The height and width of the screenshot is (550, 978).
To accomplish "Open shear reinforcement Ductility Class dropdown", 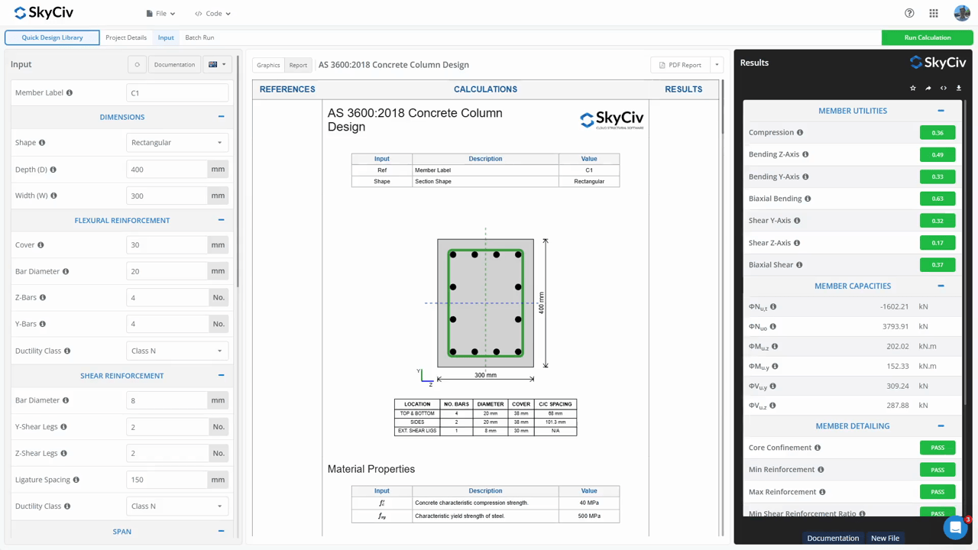I will coord(177,506).
